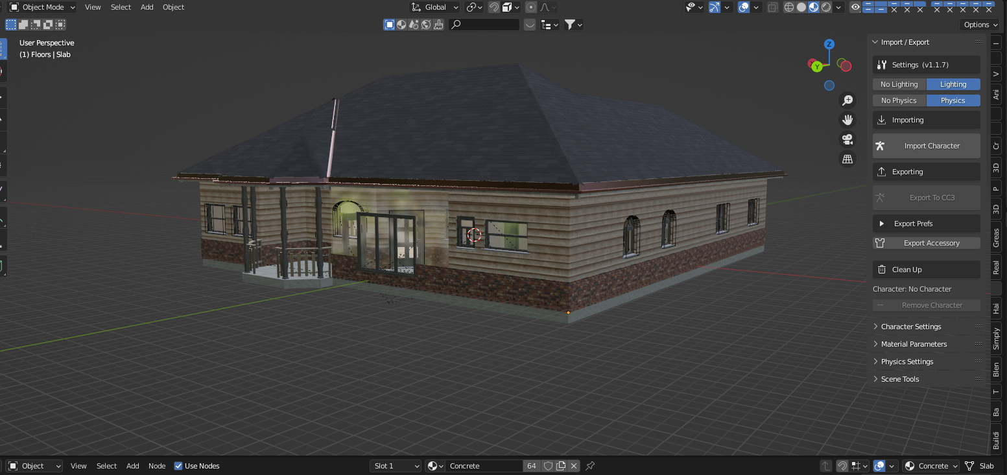Duplicate the Concrete material with copy icon

coord(561,466)
